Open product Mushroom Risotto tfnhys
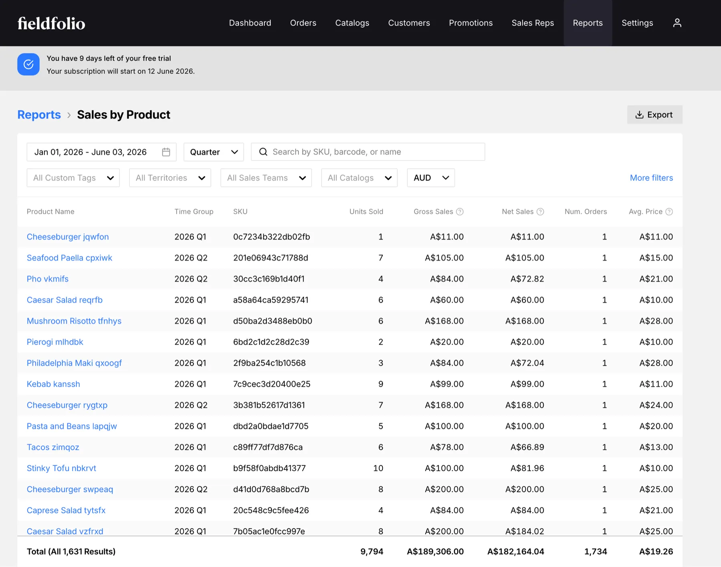This screenshot has height=567, width=721. pos(74,321)
